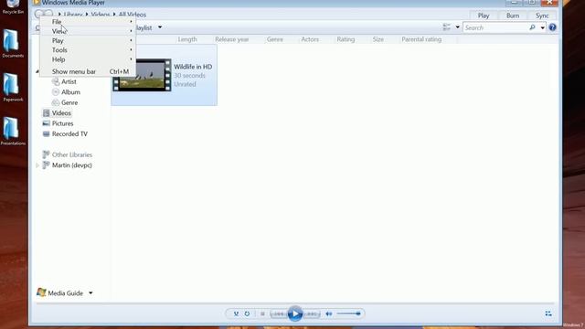
Task: Sort by the Genre column header
Action: [275, 39]
